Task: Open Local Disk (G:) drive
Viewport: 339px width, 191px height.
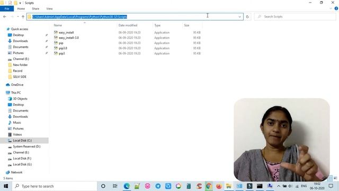Action: 22,164
